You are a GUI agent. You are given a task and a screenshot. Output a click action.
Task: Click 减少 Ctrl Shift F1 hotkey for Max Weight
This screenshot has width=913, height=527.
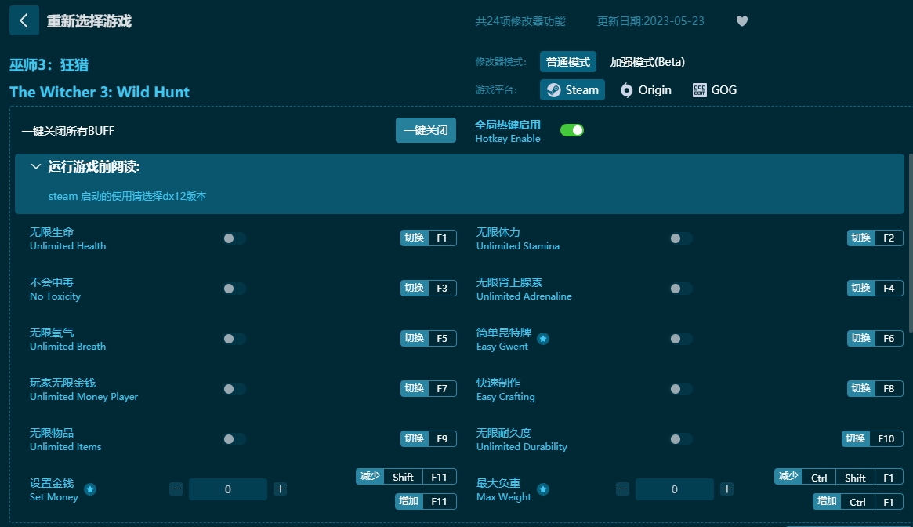click(839, 477)
